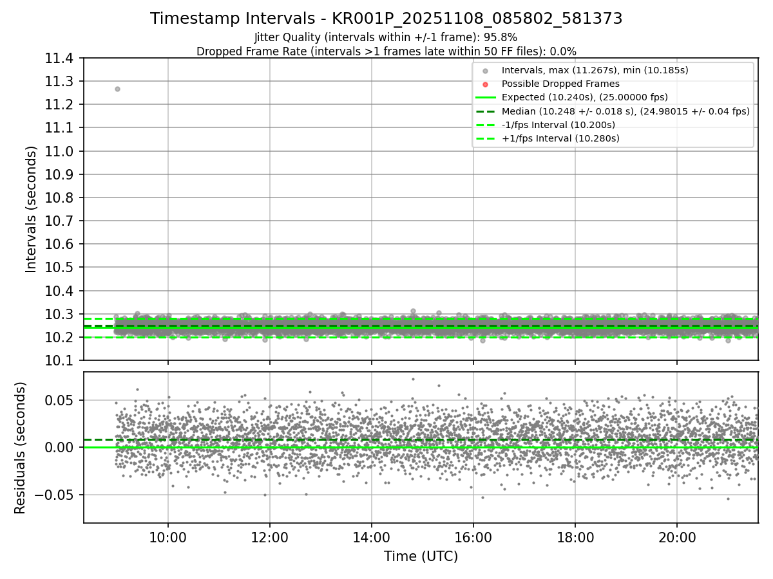This screenshot has width=773, height=579.
Task: Click the '10.5' y-axis tick label
Action: (x=58, y=268)
